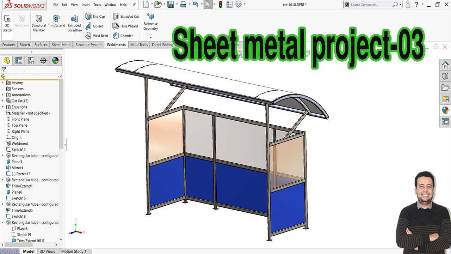Insert a Gusset
The image size is (451, 254).
point(94,26)
